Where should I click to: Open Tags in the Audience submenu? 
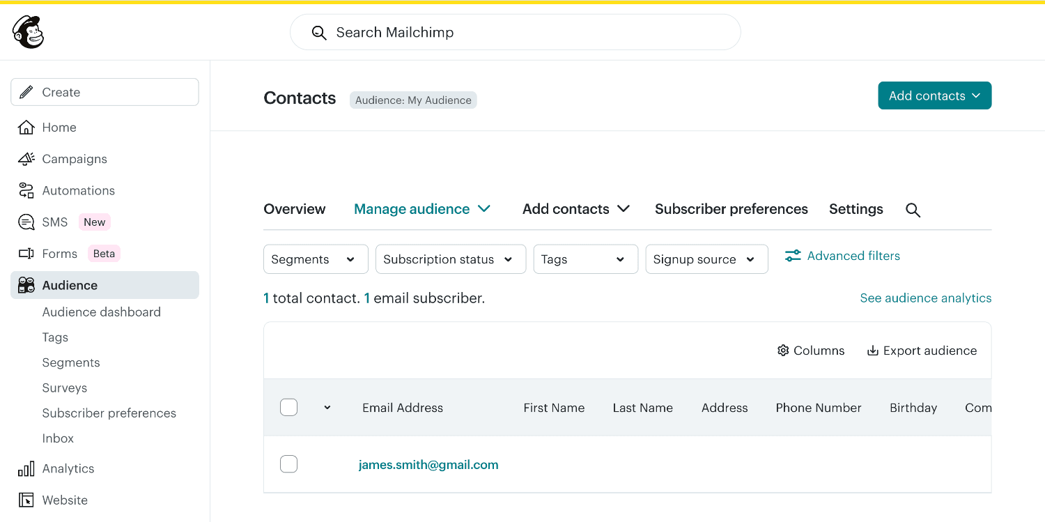55,337
